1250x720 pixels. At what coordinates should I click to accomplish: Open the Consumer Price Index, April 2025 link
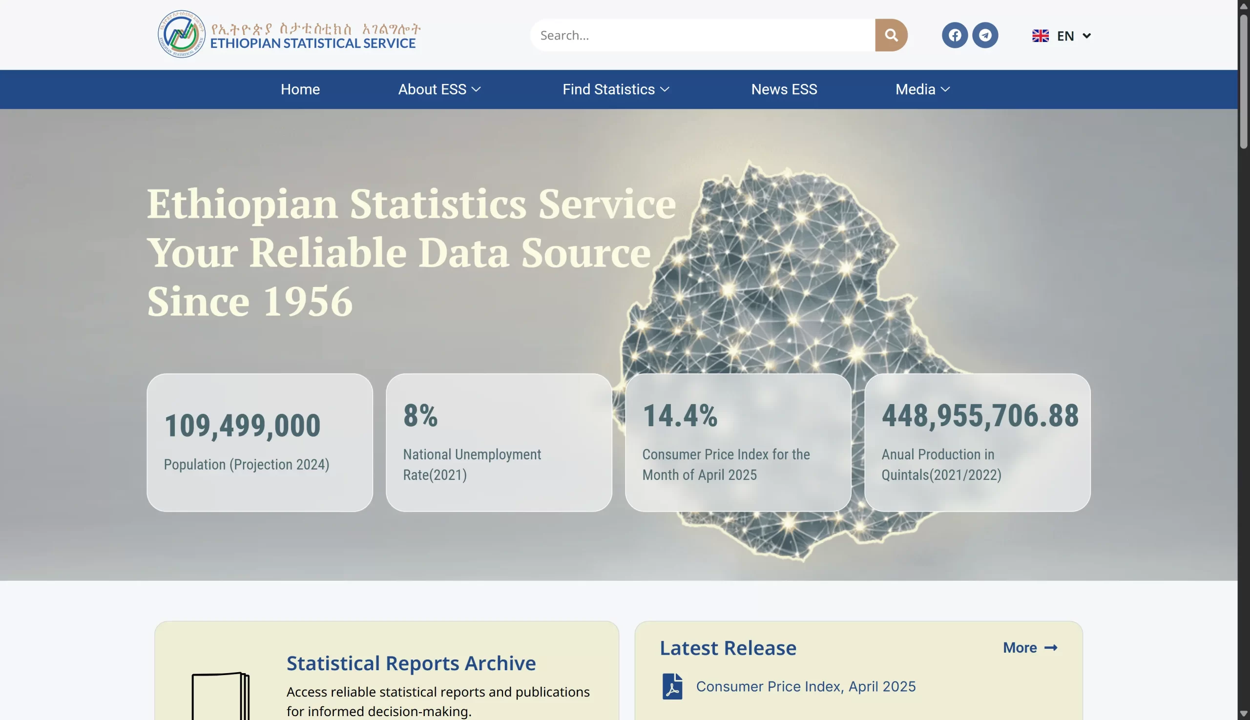(805, 686)
